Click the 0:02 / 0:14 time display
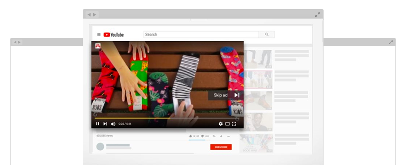 (125, 124)
